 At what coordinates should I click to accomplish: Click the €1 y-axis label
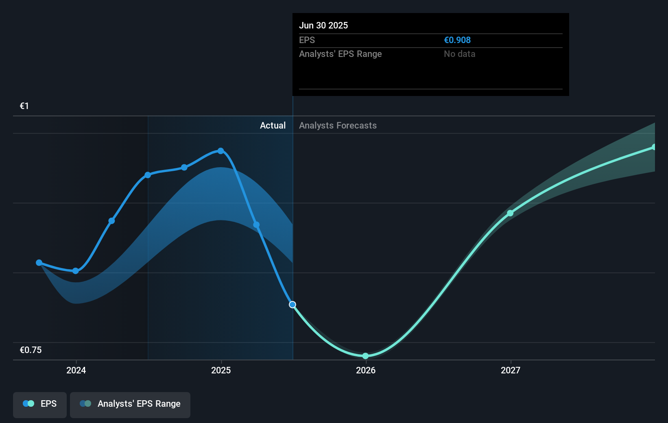24,106
